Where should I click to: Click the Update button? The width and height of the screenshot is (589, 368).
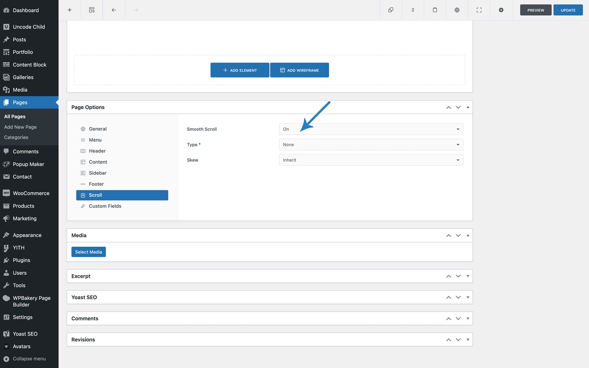568,10
